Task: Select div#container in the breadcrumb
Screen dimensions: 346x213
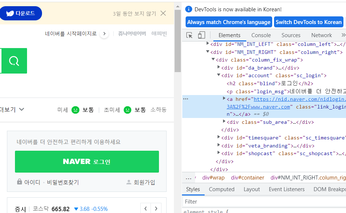Action: [248, 178]
